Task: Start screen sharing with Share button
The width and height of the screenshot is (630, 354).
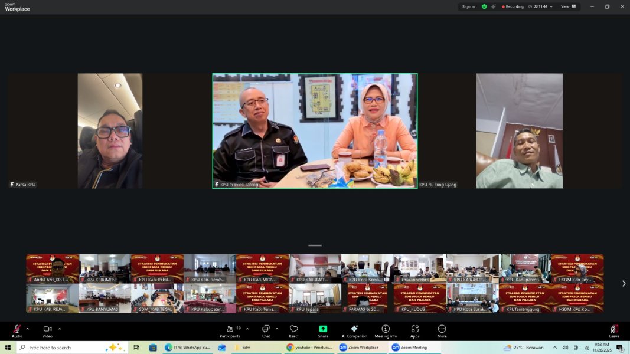Action: pos(323,329)
